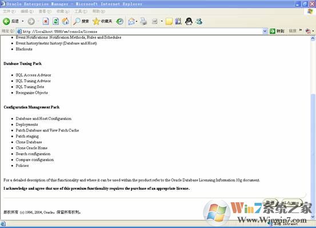Image resolution: width=316 pixels, height=228 pixels.
Task: Click the 'Compare configuration' list item
Action: [35, 159]
